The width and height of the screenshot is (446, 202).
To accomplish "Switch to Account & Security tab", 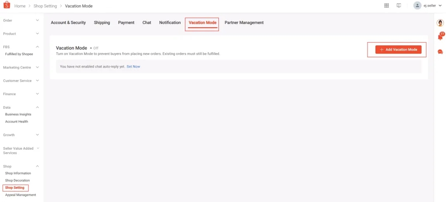I will click(68, 22).
